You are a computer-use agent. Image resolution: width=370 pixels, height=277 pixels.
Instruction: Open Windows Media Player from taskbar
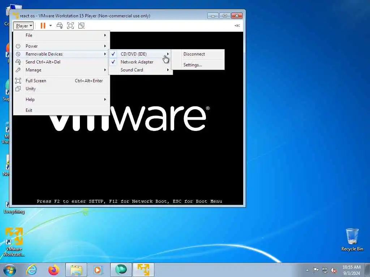point(98,270)
